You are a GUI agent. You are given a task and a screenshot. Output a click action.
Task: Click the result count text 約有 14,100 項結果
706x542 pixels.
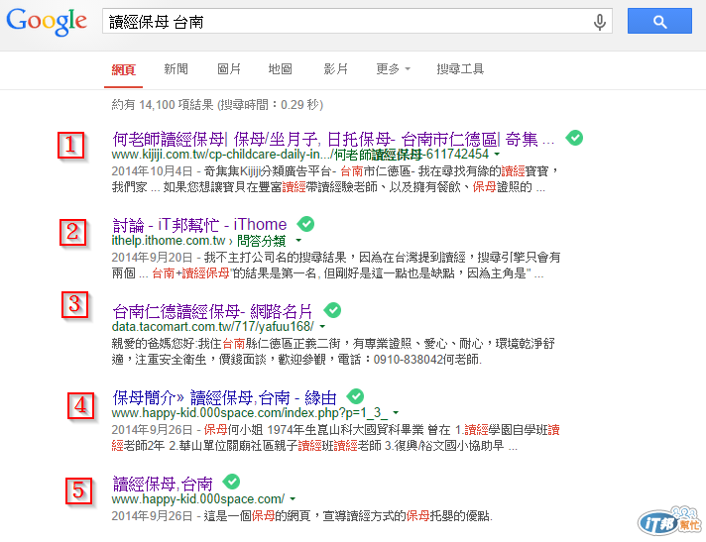(163, 105)
